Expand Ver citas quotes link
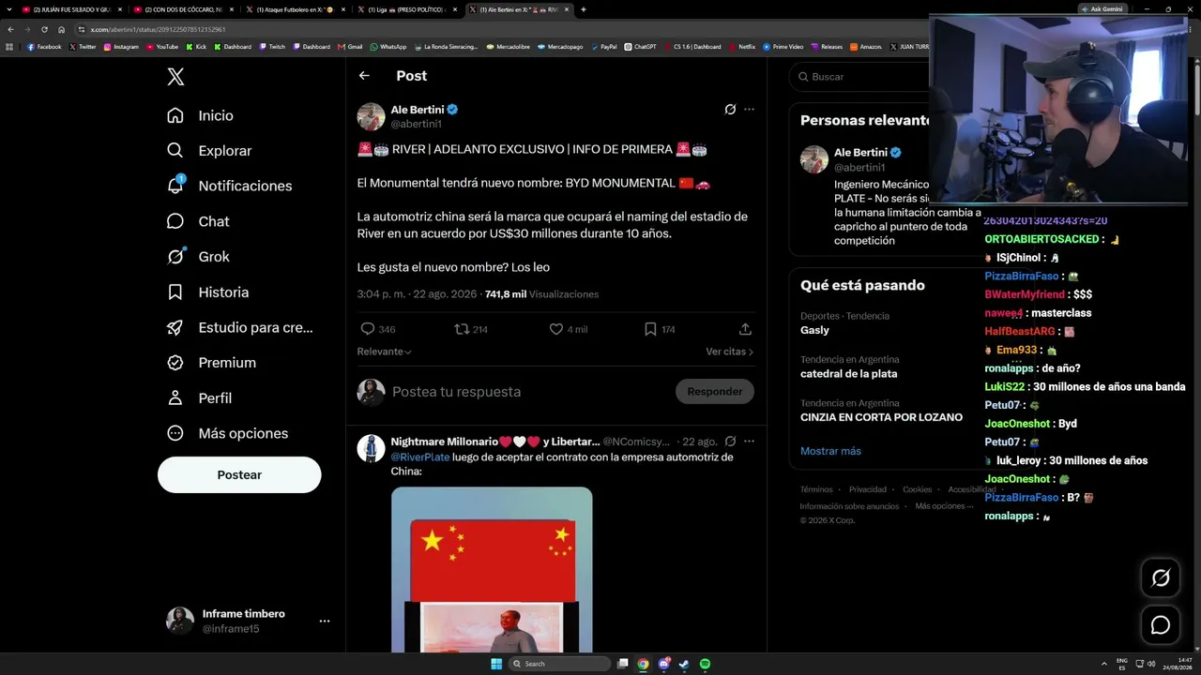1201x675 pixels. tap(730, 352)
